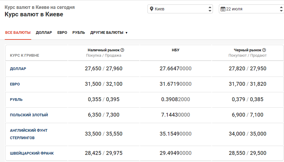Screen dimensions: 284x162
Task: Click the НБУ column header
Action: [175, 50]
